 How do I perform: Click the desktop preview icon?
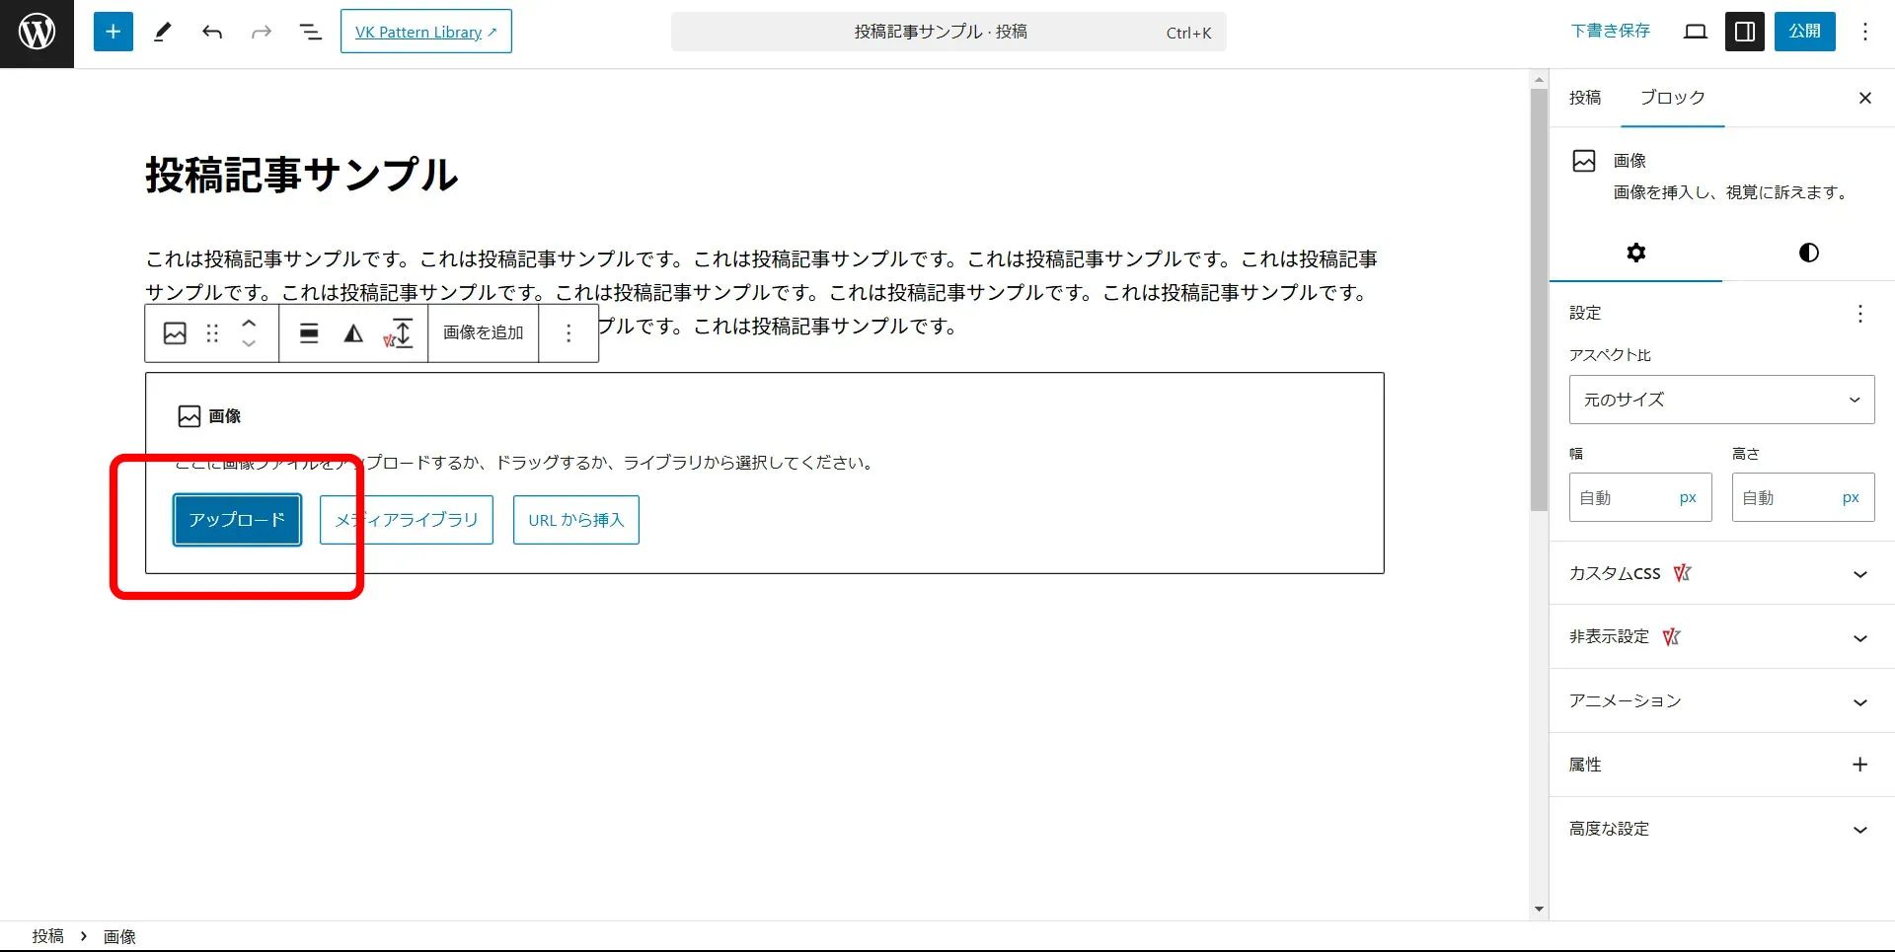click(x=1695, y=31)
